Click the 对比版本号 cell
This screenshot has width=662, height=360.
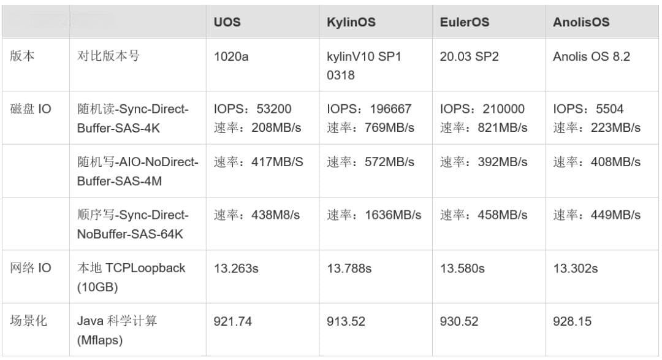[x=138, y=64]
